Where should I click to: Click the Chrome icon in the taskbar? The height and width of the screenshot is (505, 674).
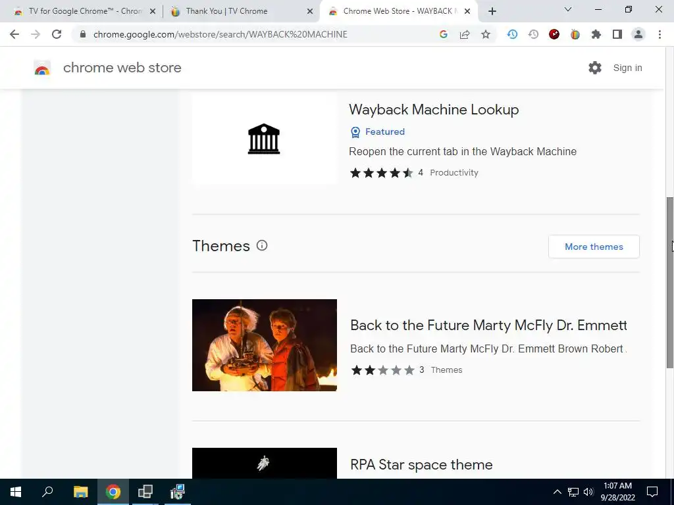click(113, 492)
